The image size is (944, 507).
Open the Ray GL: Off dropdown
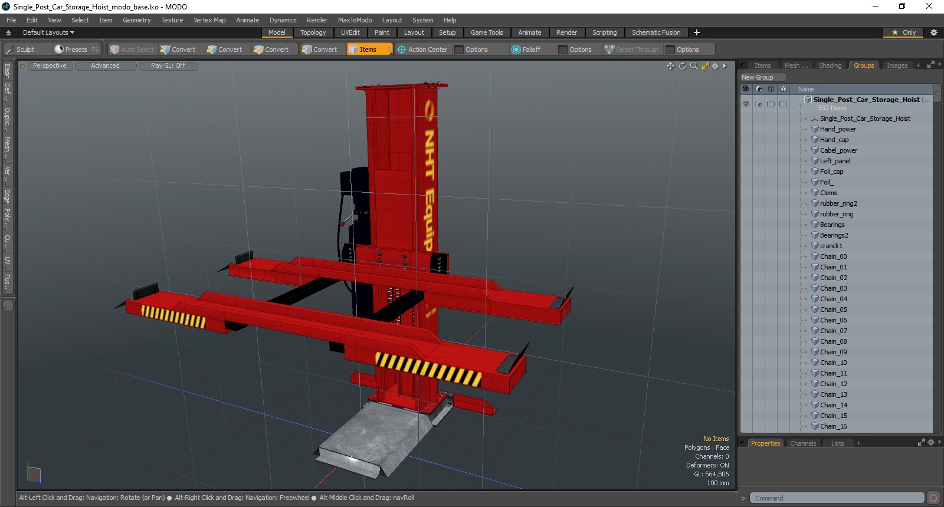tap(168, 66)
